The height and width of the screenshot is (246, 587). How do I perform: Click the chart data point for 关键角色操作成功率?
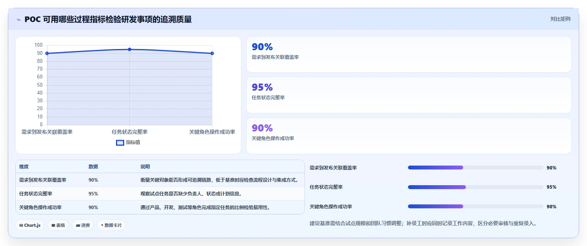coord(212,53)
